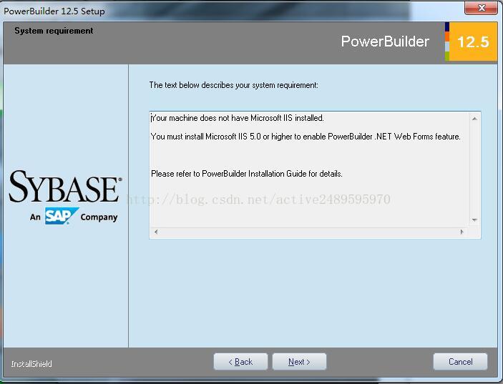Click the 'PowerBuilder 12.5 Setup' title bar text
503x384 pixels.
tap(54, 11)
